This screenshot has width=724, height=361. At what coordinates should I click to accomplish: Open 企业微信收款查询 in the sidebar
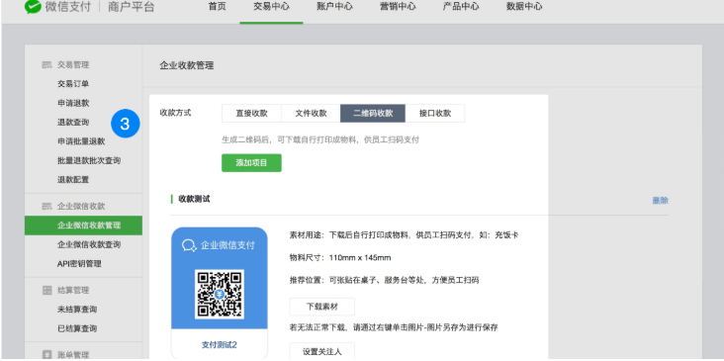click(x=89, y=244)
